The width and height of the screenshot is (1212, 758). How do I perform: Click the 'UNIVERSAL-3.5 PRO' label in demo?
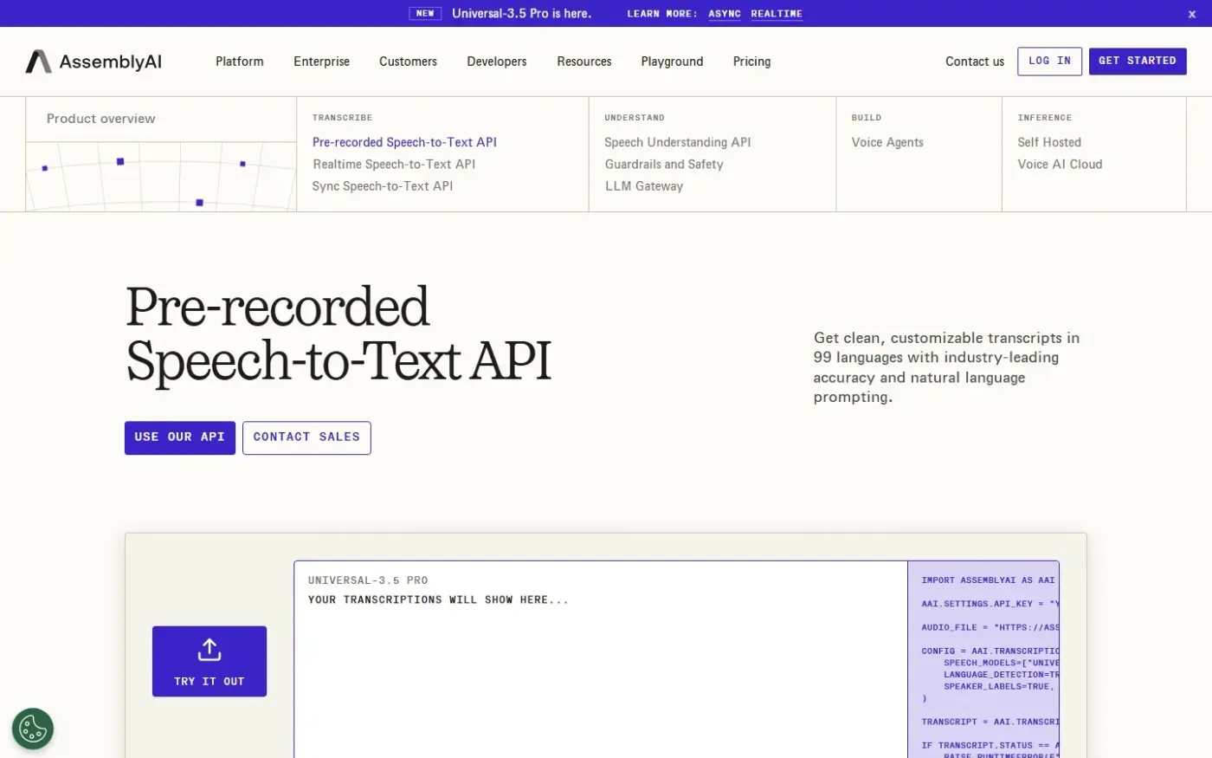368,580
